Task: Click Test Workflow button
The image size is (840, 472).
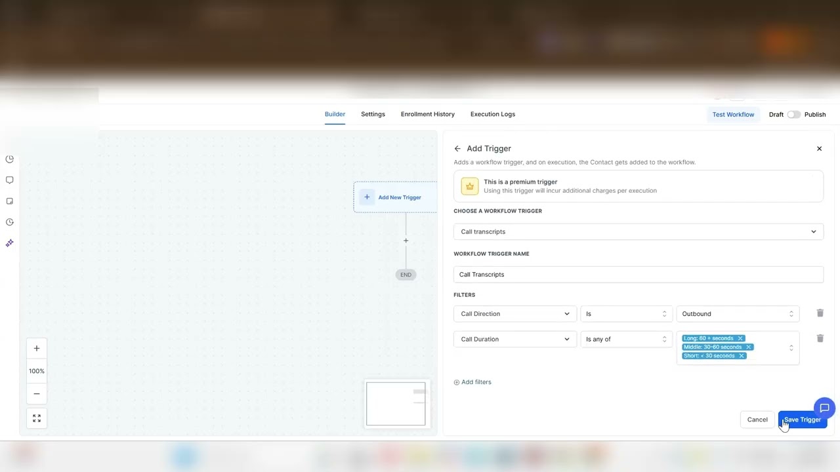Action: click(x=733, y=114)
